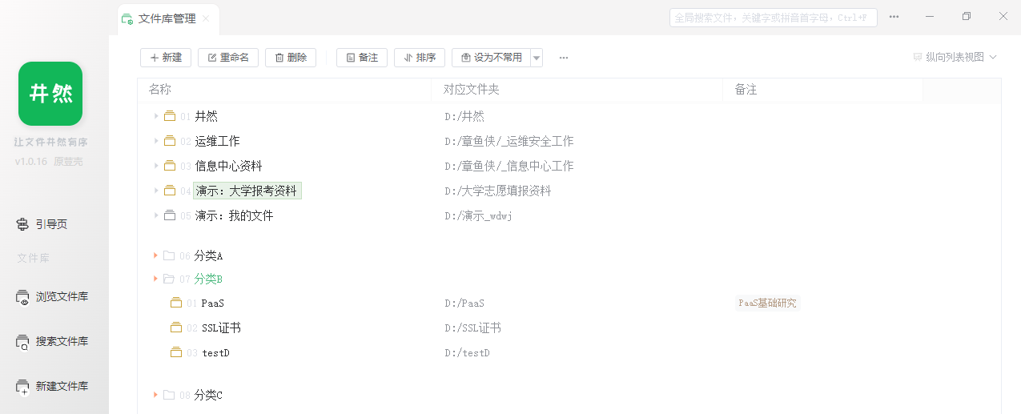Click the library icon beside 运维工作
This screenshot has width=1021, height=414.
170,141
